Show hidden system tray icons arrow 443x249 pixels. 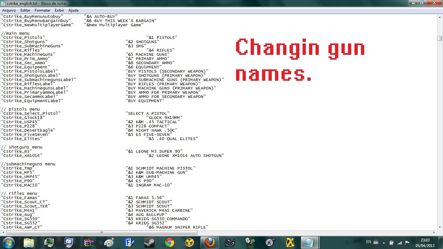[384, 242]
